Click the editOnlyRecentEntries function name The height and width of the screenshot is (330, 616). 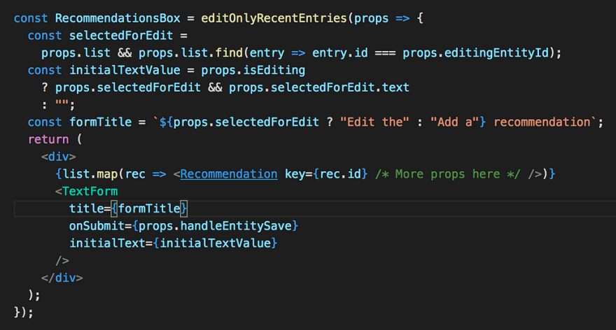tap(274, 18)
